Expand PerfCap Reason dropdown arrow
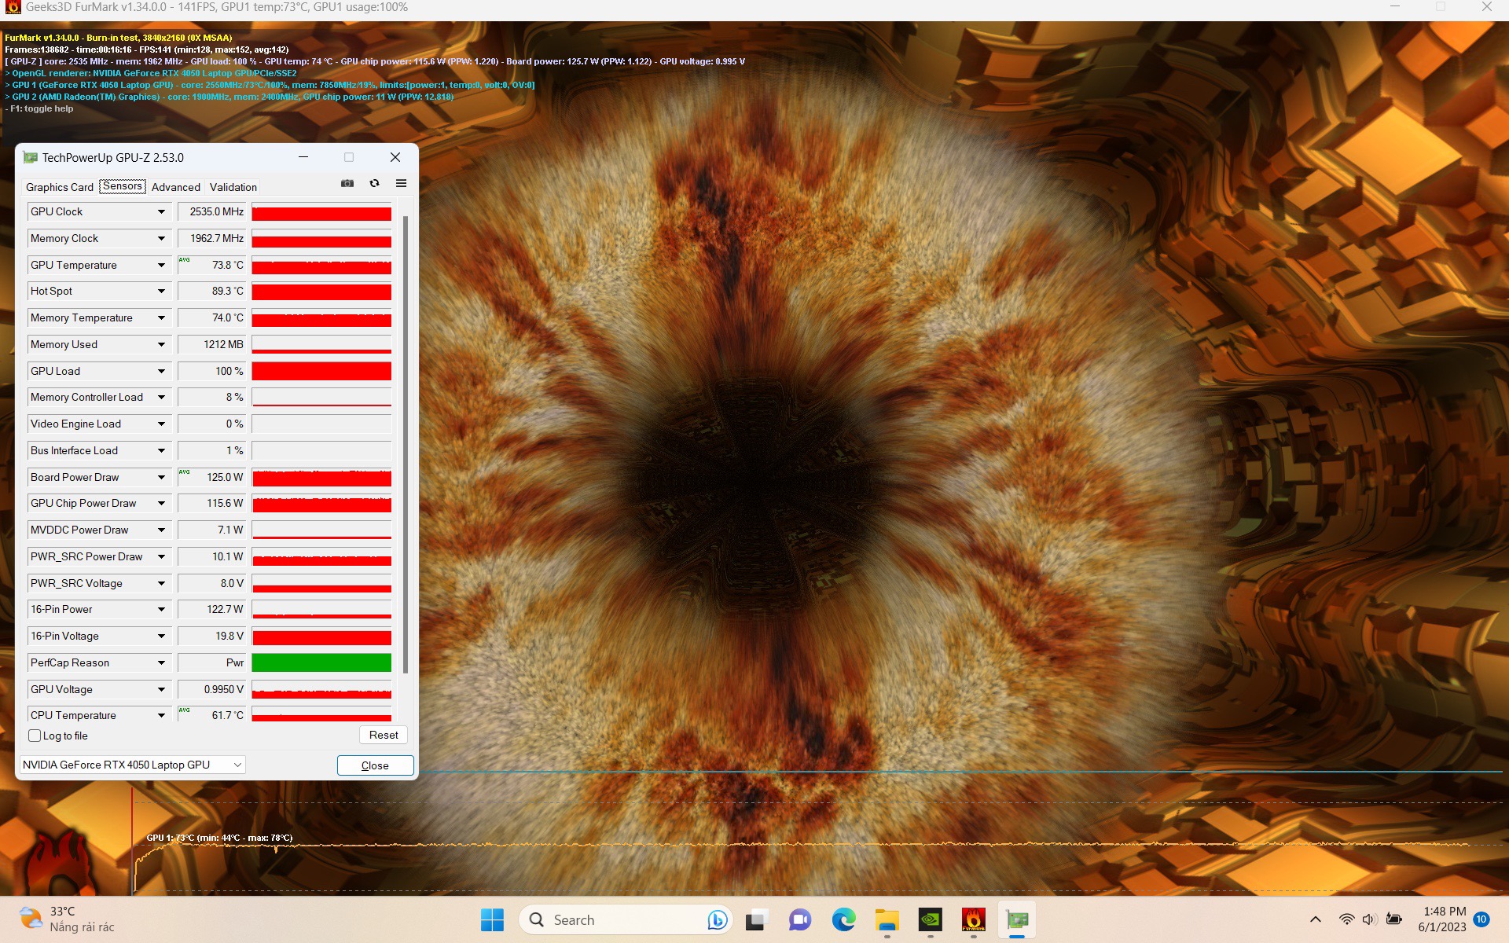1509x943 pixels. tap(161, 663)
